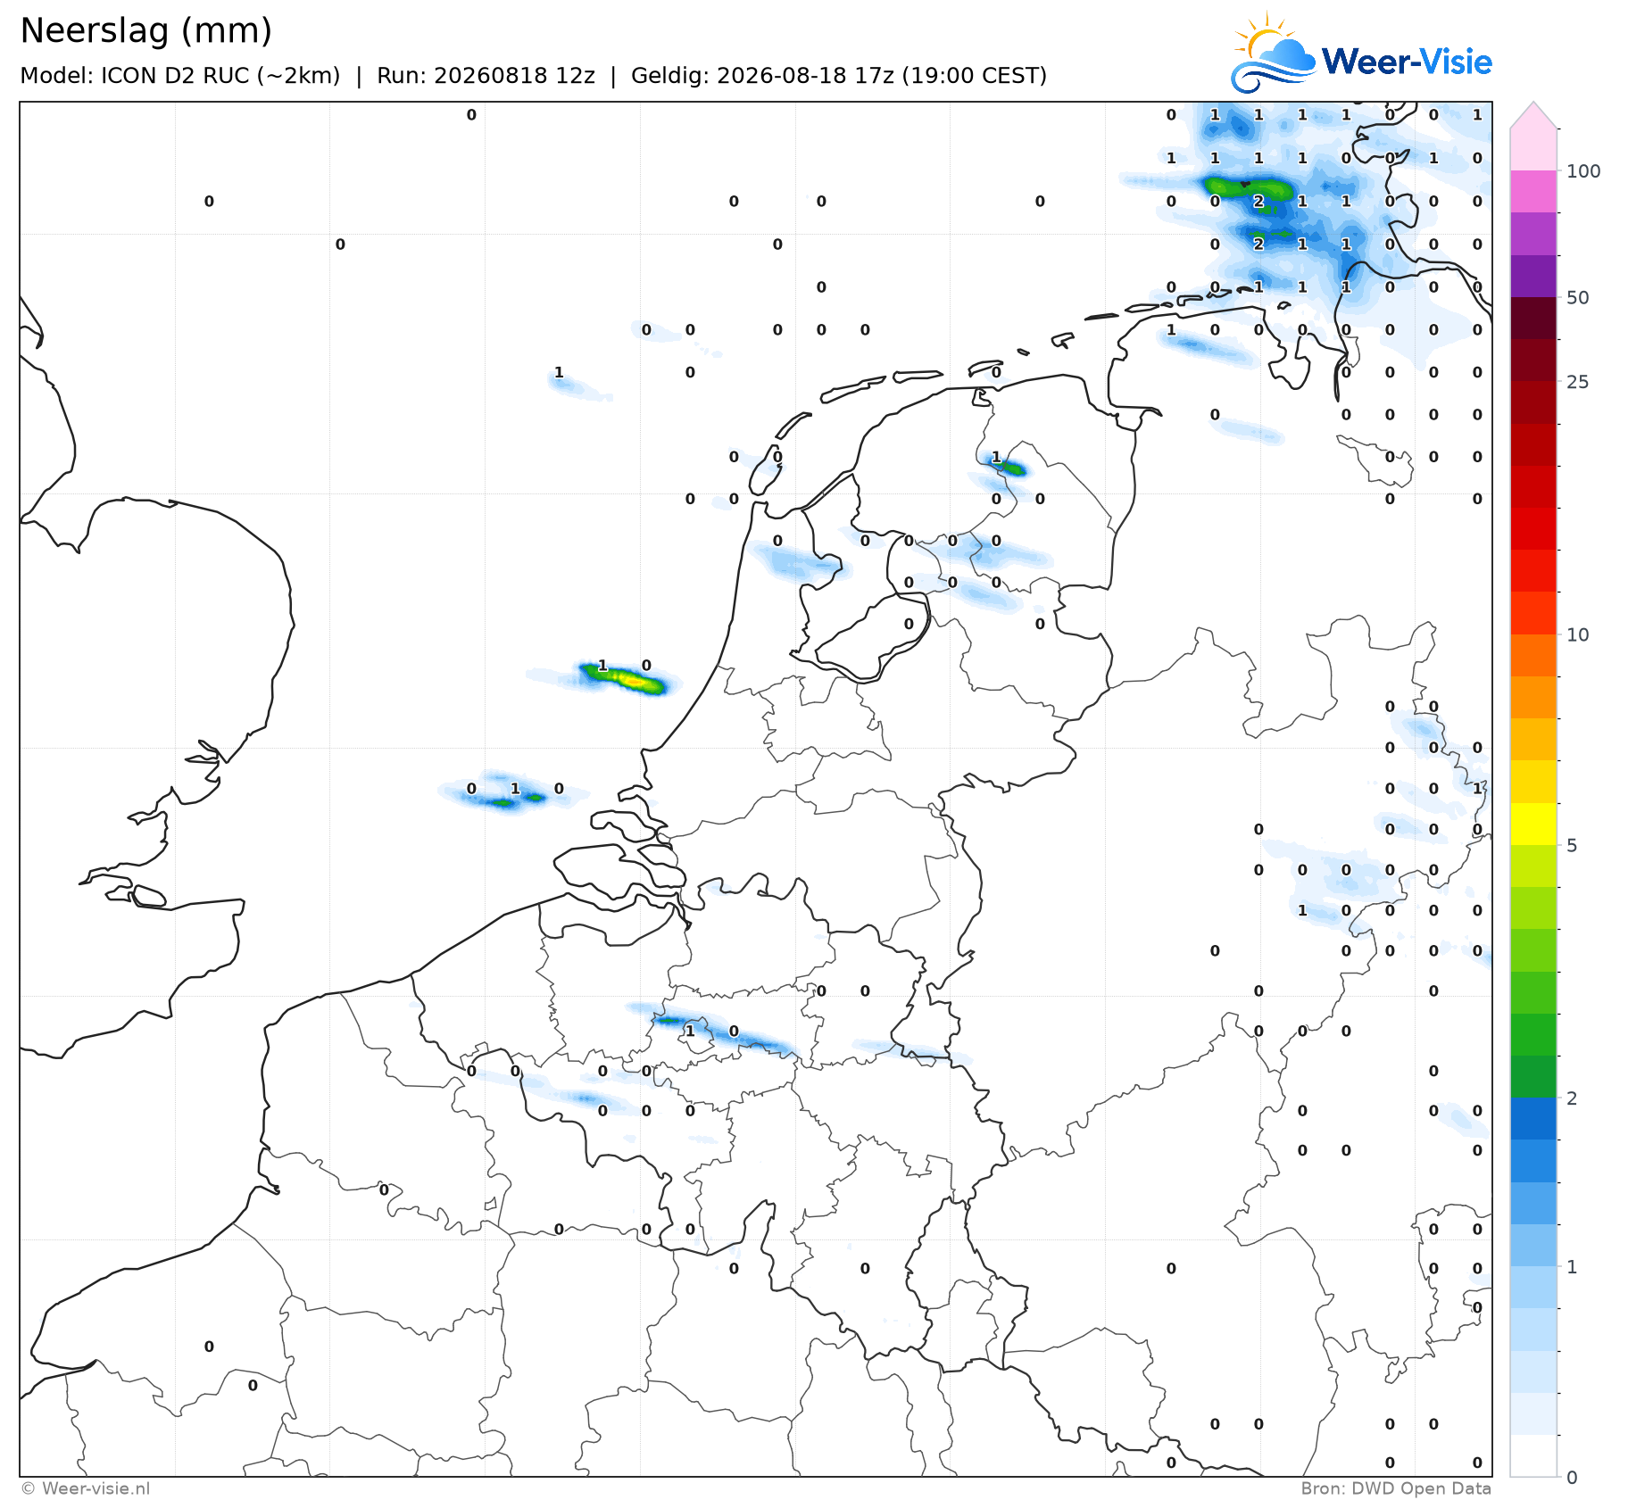1628x1500 pixels.
Task: Click the rain streak over central Belgium
Action: (714, 1031)
